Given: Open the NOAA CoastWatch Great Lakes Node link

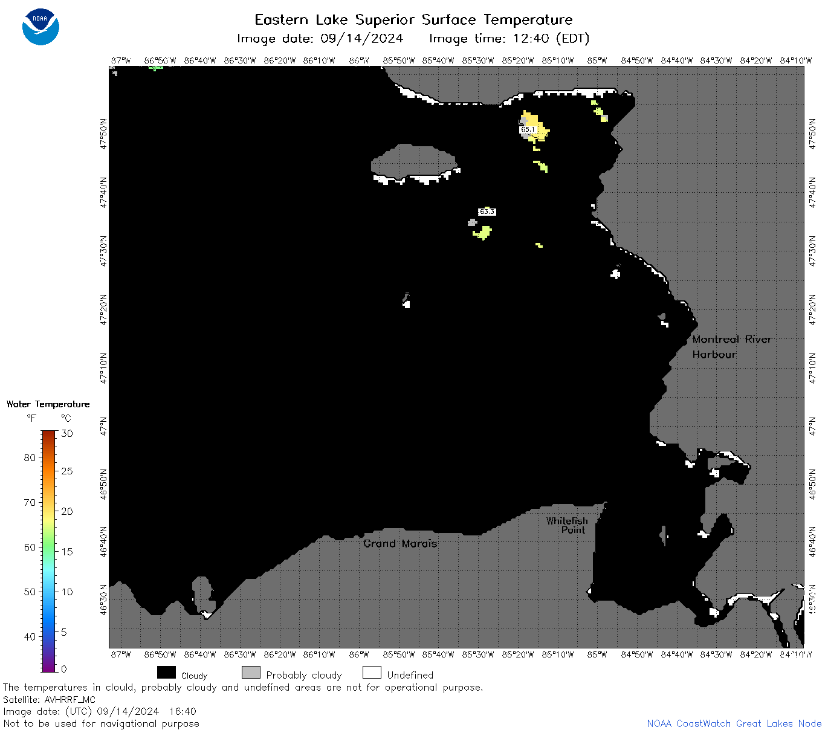Looking at the screenshot, I should (x=734, y=723).
